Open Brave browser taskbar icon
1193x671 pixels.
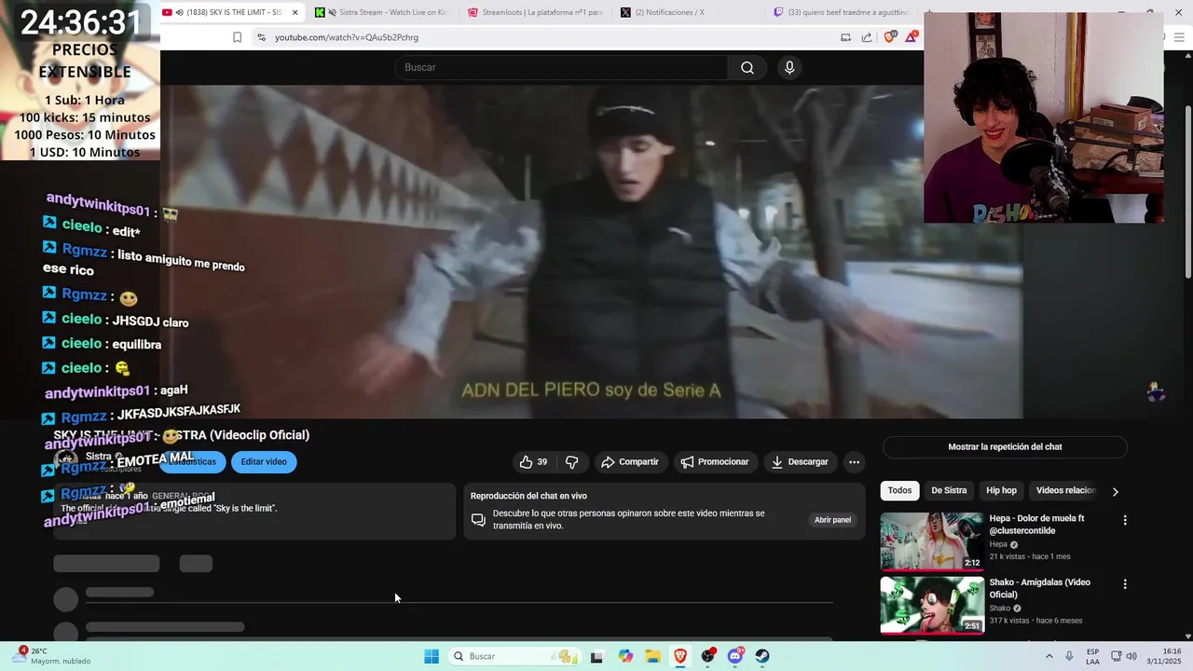(x=680, y=656)
